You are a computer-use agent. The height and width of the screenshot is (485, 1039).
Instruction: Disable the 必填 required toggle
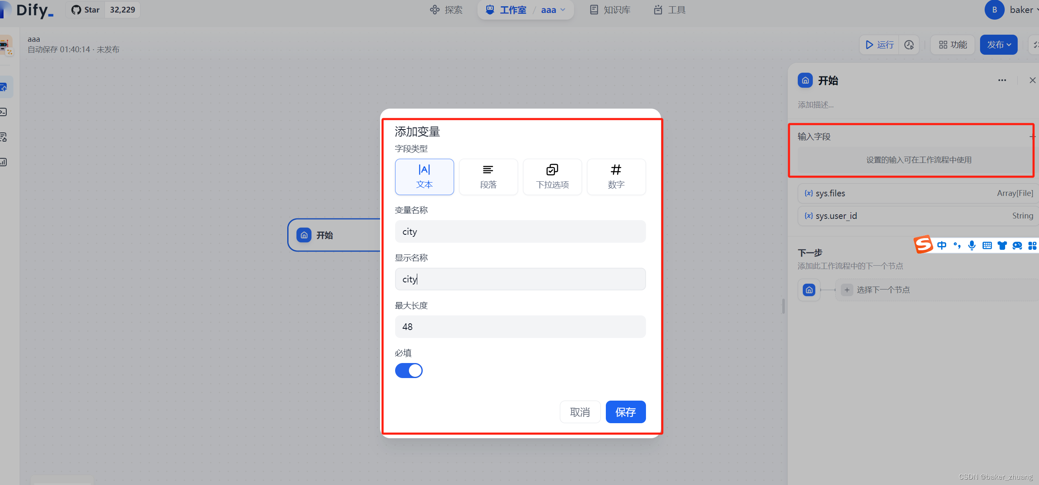(408, 370)
